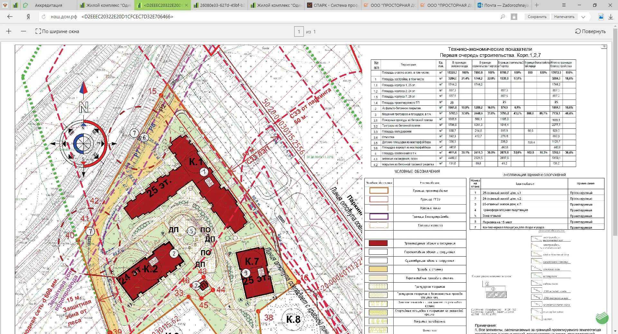This screenshot has height=334, width=618.
Task: Zoom out with the minus icon
Action: (x=23, y=31)
